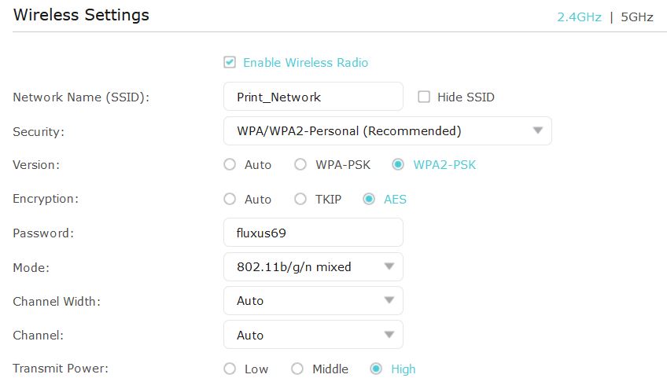Check the Hide SSID checkbox
This screenshot has height=389, width=667.
[x=424, y=97]
